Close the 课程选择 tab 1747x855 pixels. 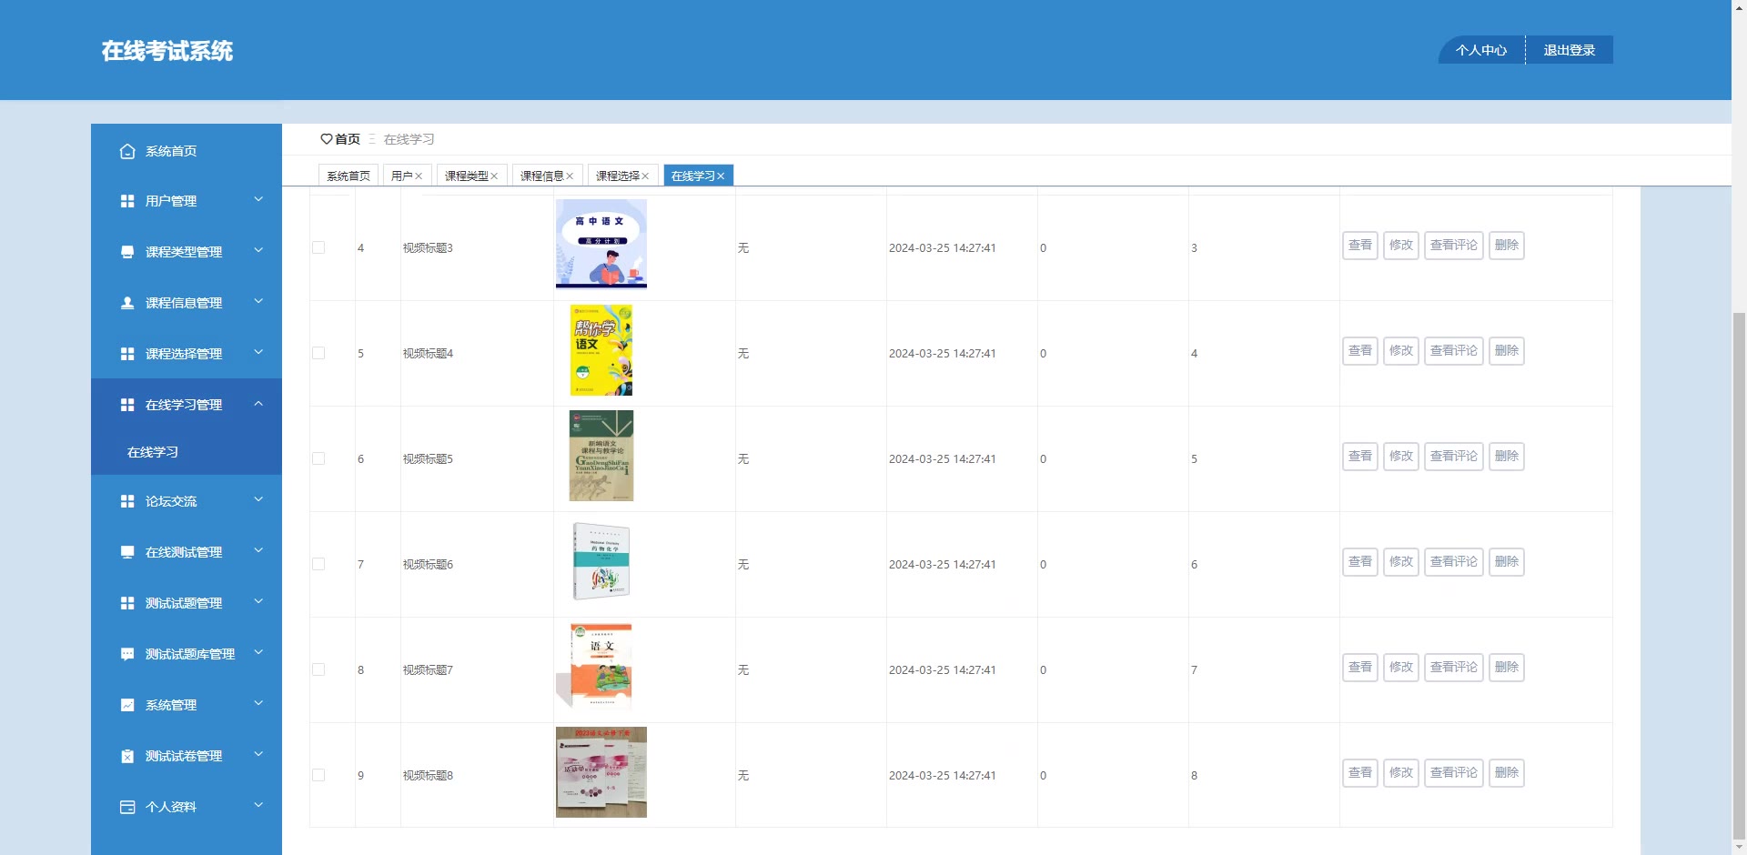point(645,176)
